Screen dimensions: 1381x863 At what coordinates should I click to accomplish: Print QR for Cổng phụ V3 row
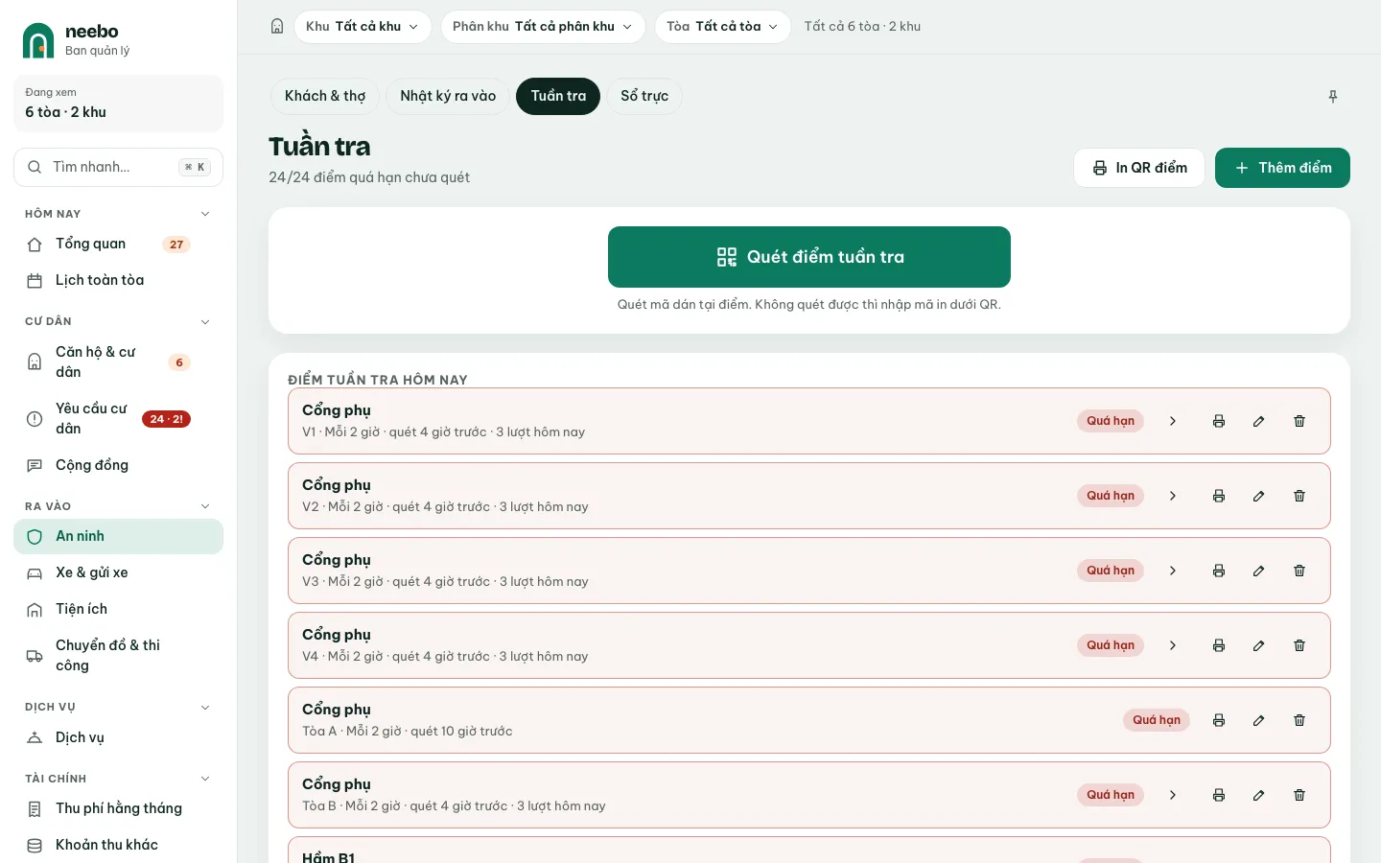click(1219, 571)
